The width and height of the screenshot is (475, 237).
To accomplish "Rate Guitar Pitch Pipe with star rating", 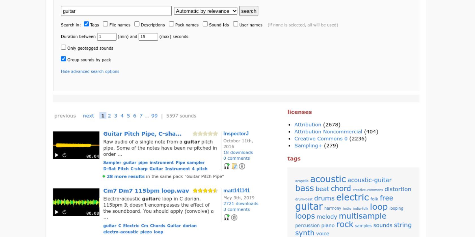I will 205,134.
